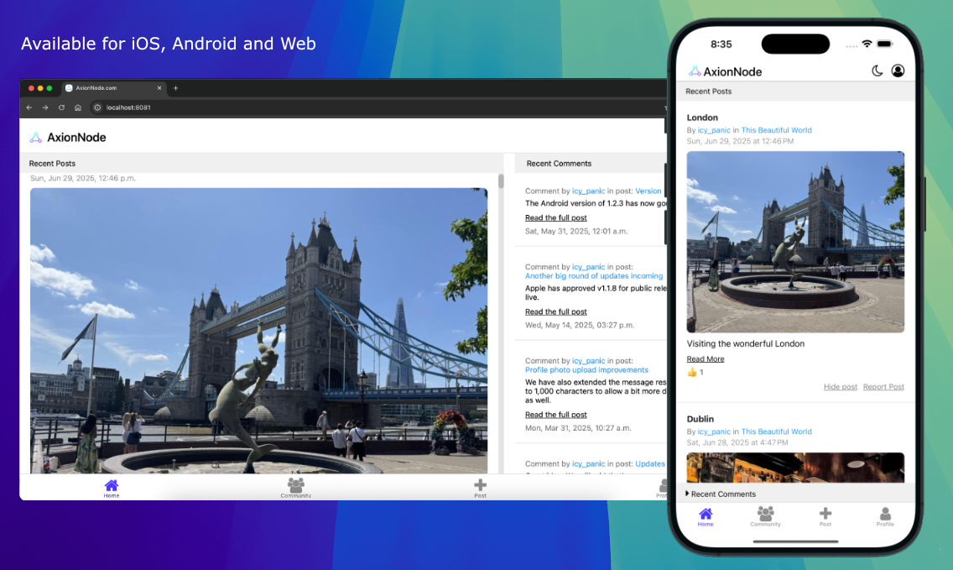Tap the plus Post icon in the phone tab bar
Screen dimensions: 953x570
(825, 514)
